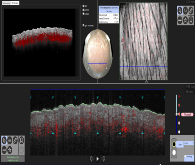The image size is (195, 165).
Task: Click the Scan button
Action: (180, 144)
